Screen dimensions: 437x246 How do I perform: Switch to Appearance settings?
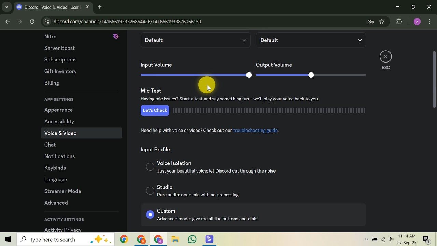pyautogui.click(x=82, y=110)
